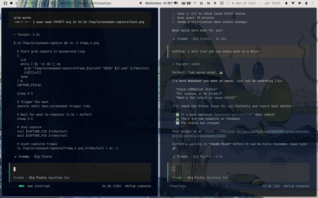Click the 'Freddy · Big Pickle · 6.7s' label
318x198 pixels.
coord(198,156)
